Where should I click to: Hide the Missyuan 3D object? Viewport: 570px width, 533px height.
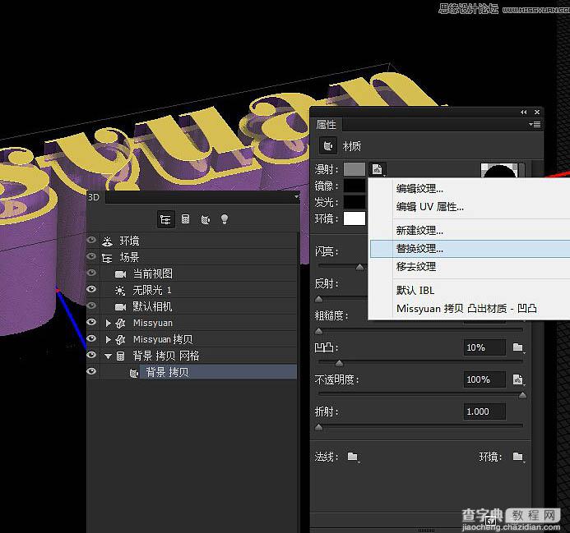tap(91, 322)
